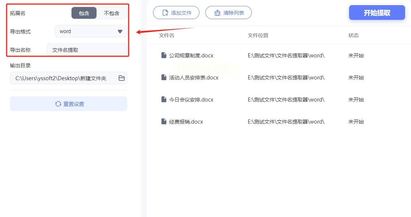Click the file icon beside 今日会议安排.docx
411x217 pixels.
(164, 99)
